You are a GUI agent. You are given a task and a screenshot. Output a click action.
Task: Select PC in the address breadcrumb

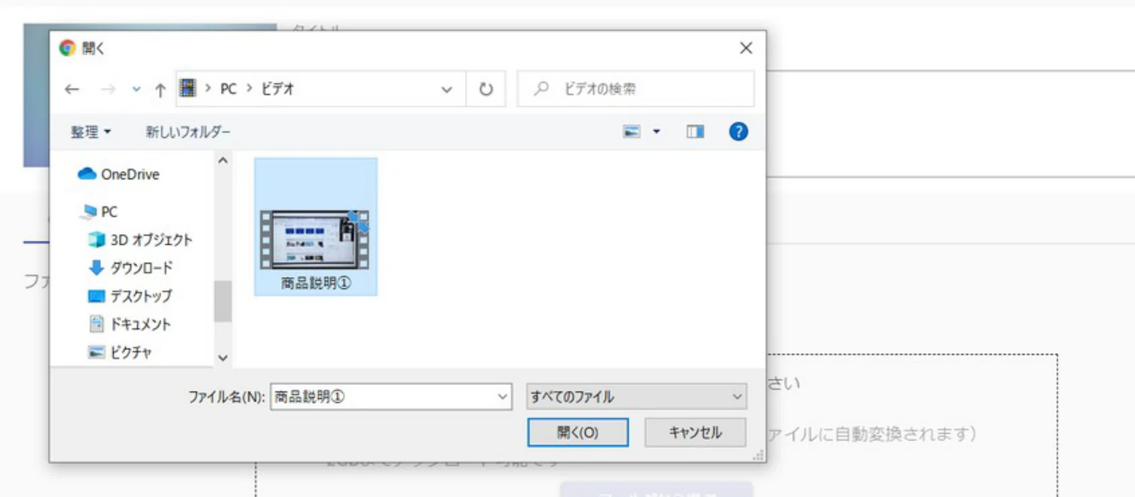pos(228,89)
